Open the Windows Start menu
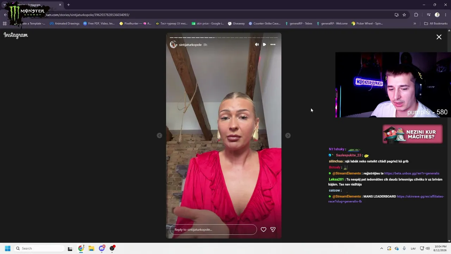451x254 pixels. tap(7, 248)
